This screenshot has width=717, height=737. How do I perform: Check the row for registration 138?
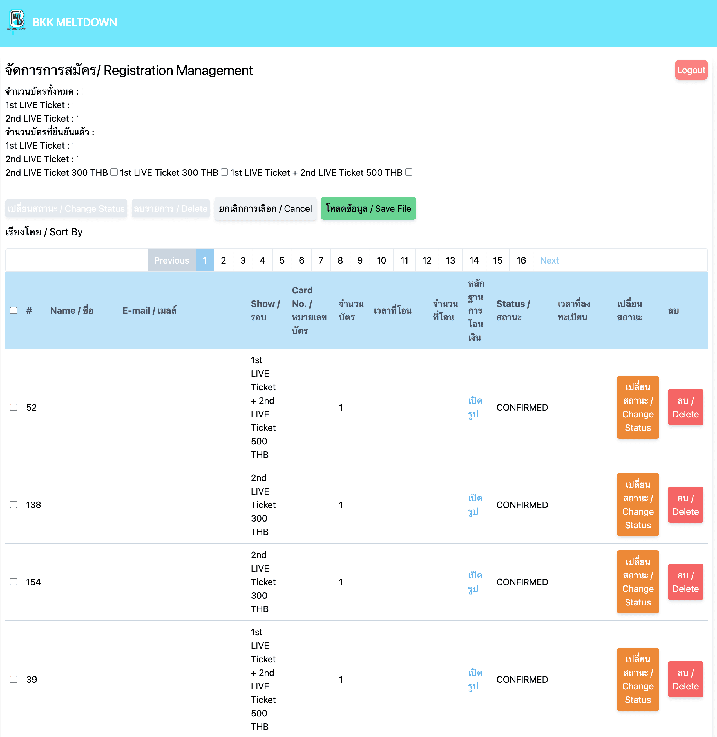[x=14, y=504]
